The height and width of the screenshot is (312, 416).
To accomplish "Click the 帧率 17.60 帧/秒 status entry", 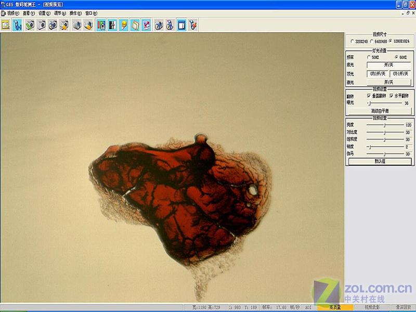I will pos(281,307).
